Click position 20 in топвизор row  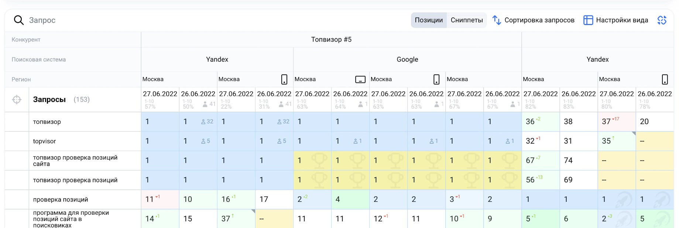coord(644,122)
